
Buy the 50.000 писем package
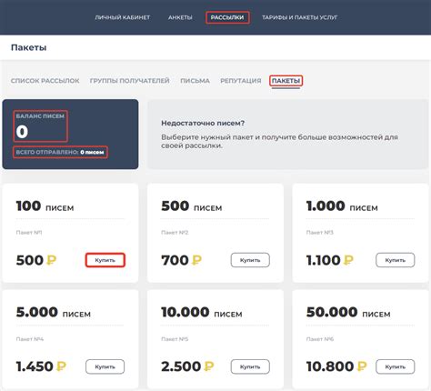pos(396,366)
